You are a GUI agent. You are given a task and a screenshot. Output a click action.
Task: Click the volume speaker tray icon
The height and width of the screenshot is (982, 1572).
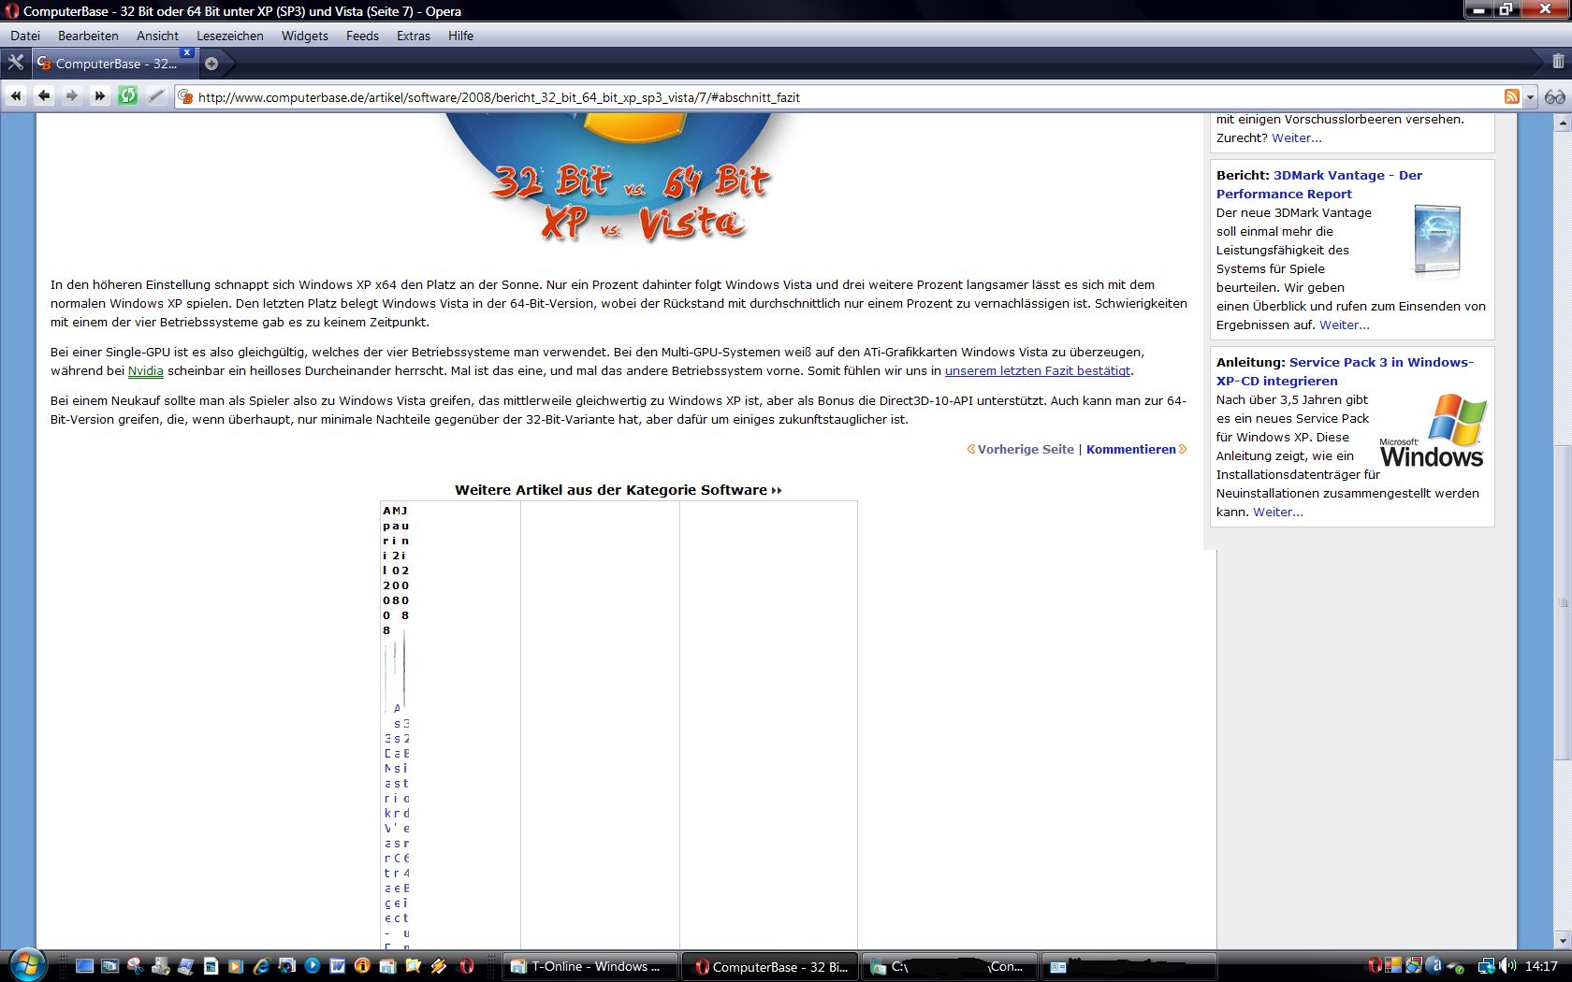(x=1506, y=966)
